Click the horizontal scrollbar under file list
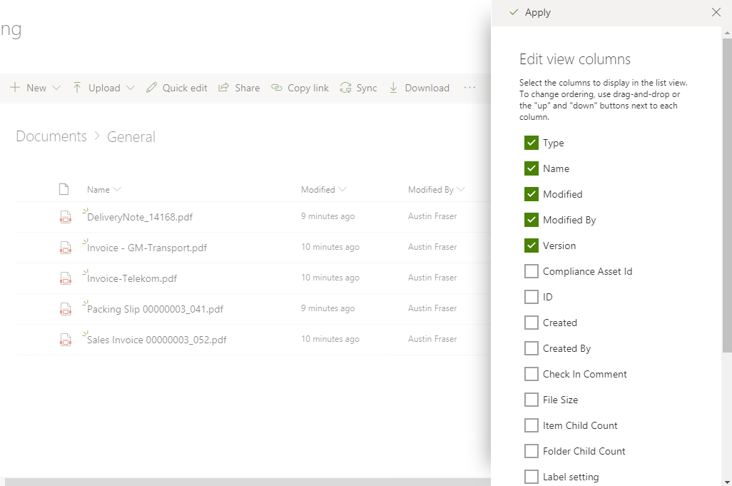 point(248,482)
